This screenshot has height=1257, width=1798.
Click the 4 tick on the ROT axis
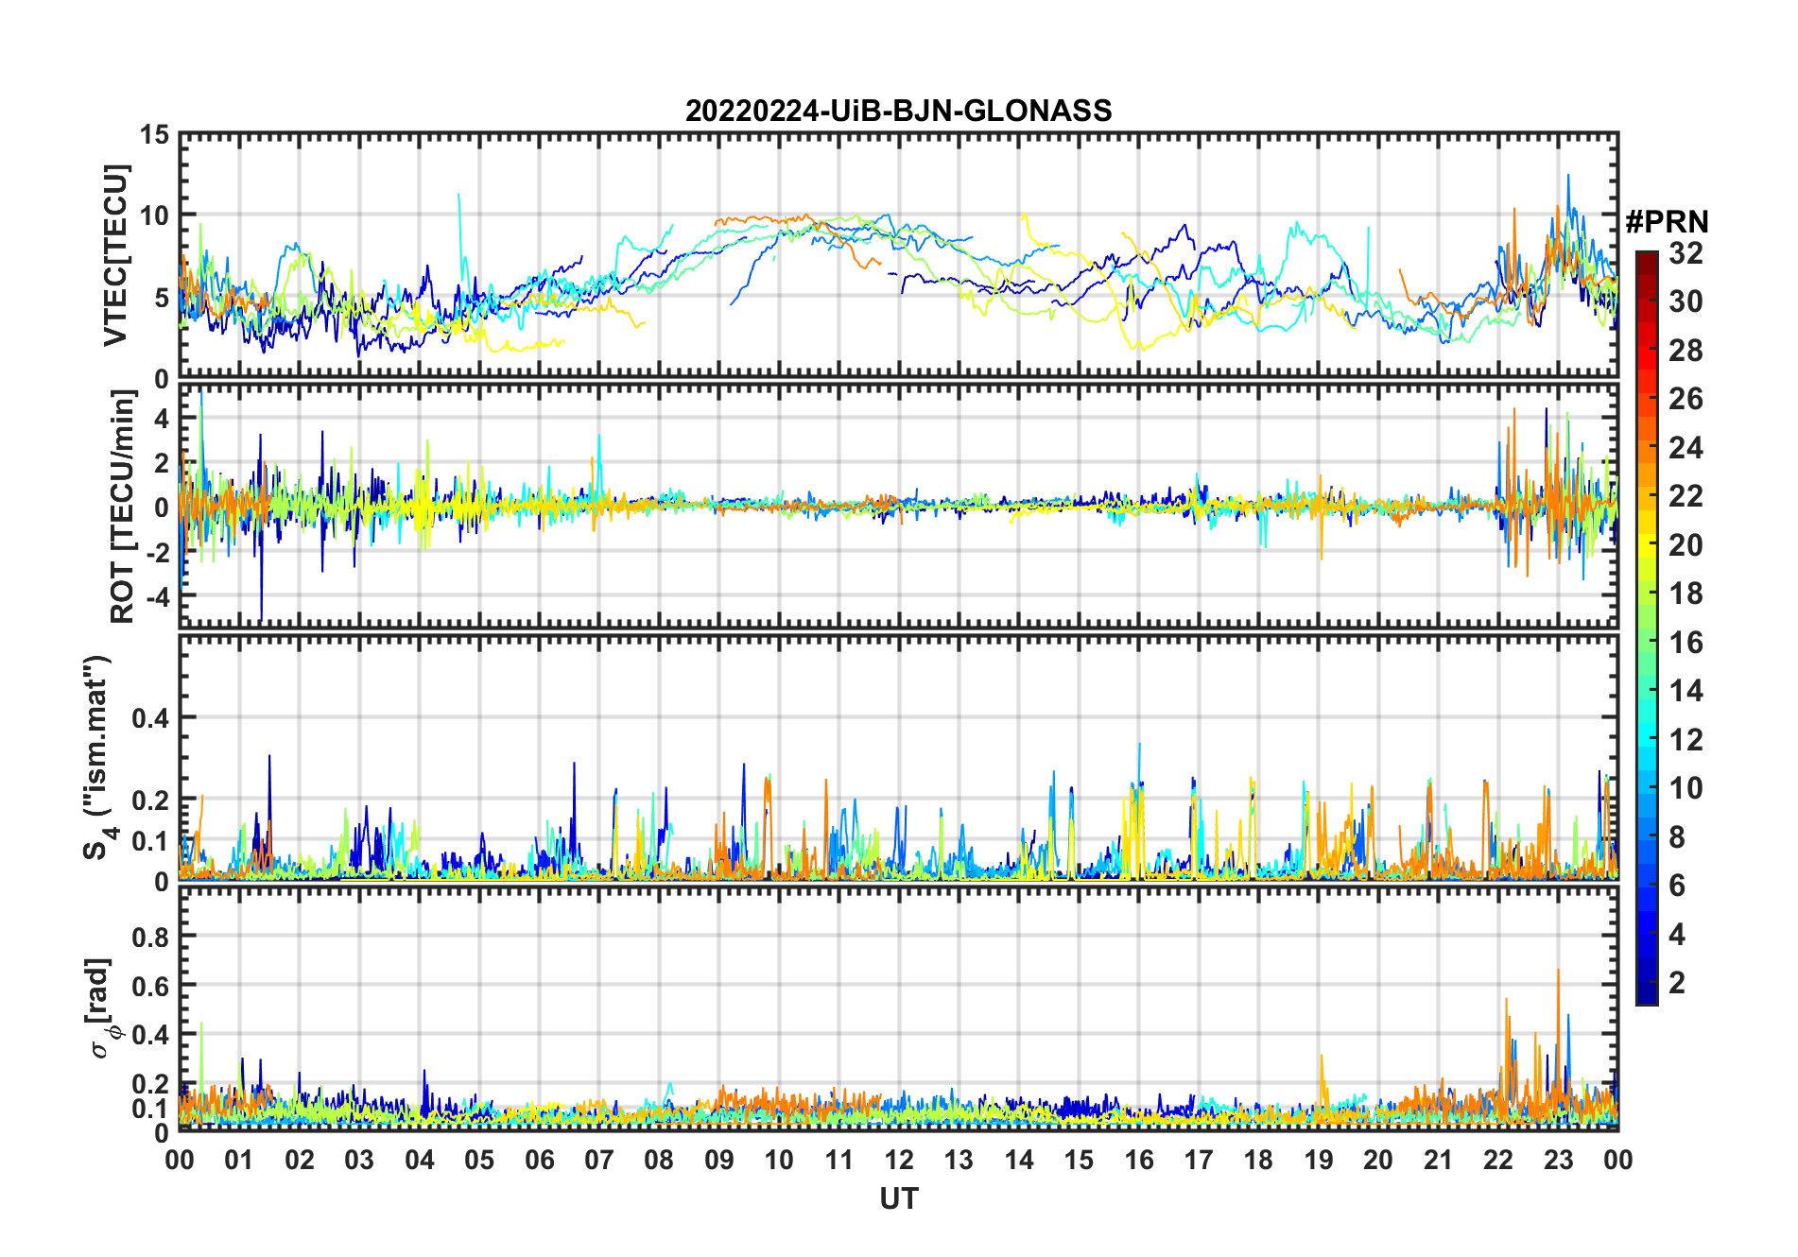tap(163, 418)
